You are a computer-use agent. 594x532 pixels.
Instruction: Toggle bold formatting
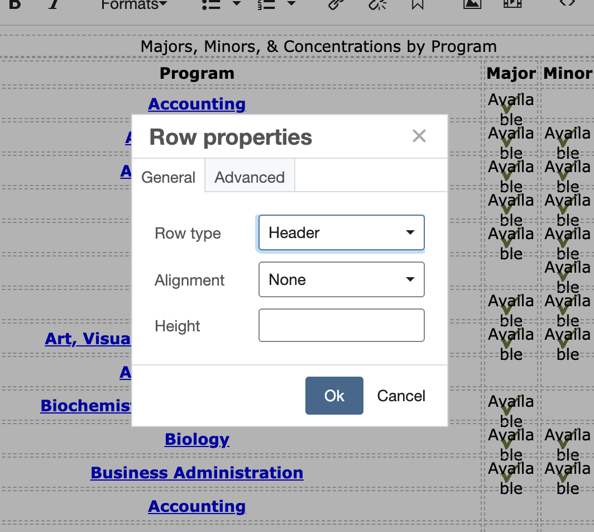(x=14, y=4)
